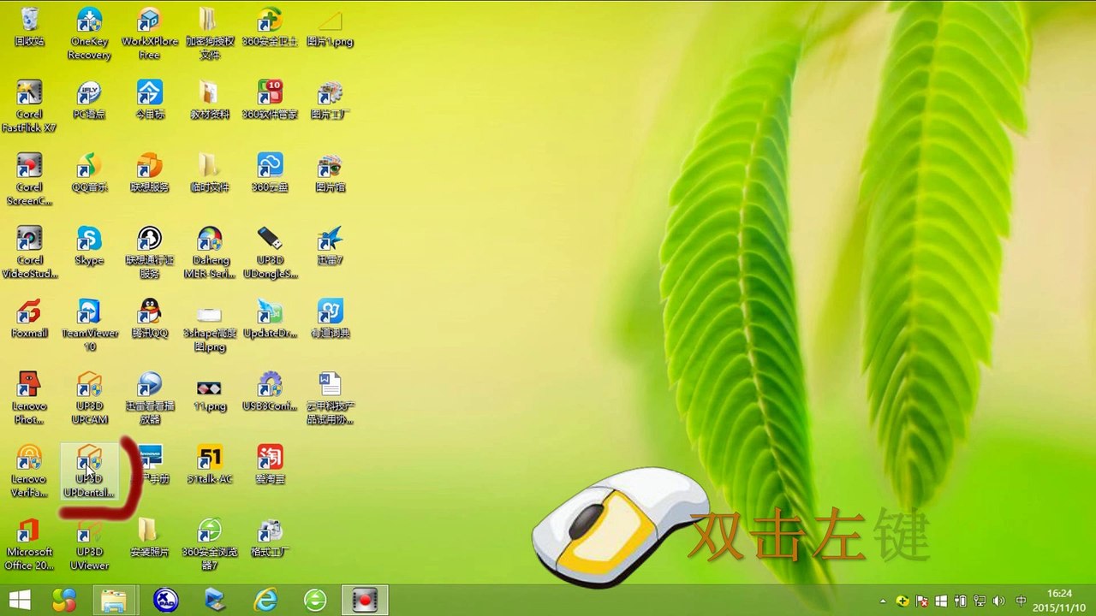Select the WorkXPlore Free shortcut
This screenshot has height=616, width=1096.
[x=150, y=33]
